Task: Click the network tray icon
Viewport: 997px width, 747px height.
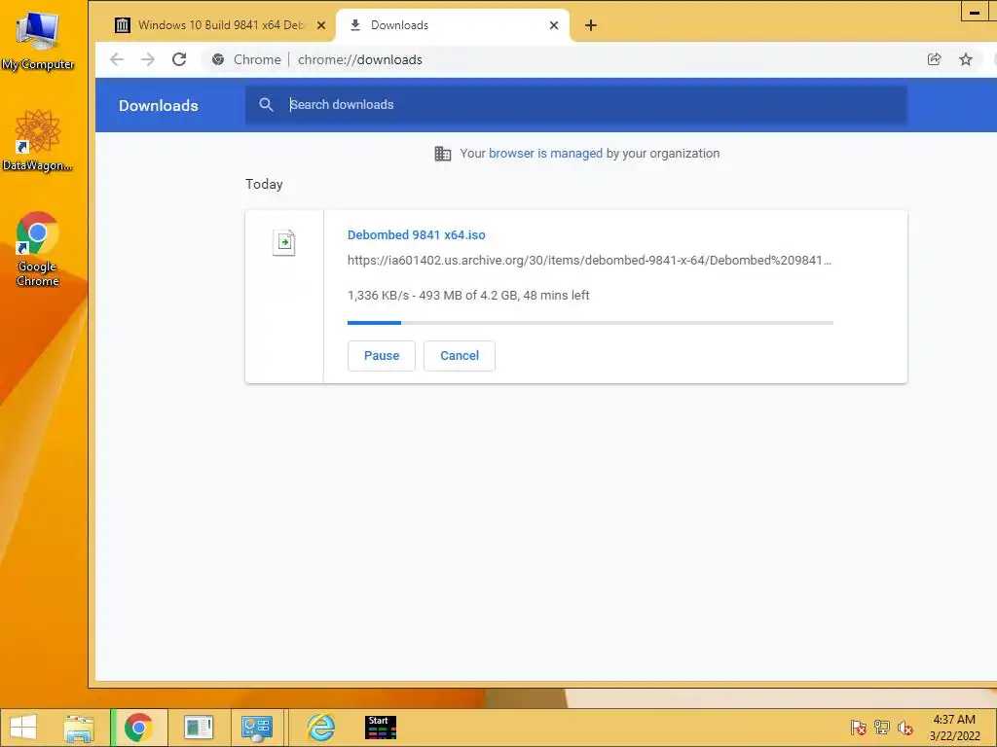Action: (882, 728)
